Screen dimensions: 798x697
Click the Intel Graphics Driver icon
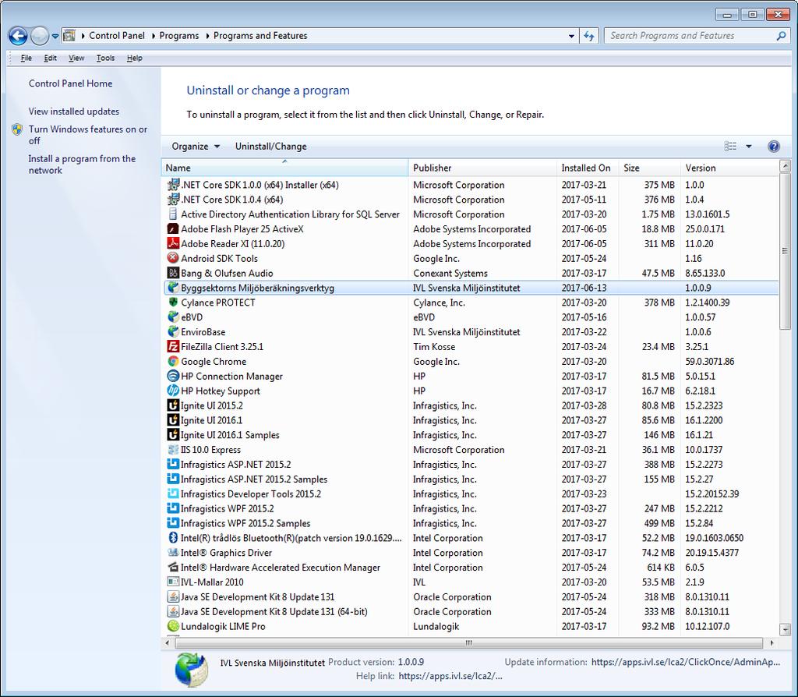pos(173,553)
